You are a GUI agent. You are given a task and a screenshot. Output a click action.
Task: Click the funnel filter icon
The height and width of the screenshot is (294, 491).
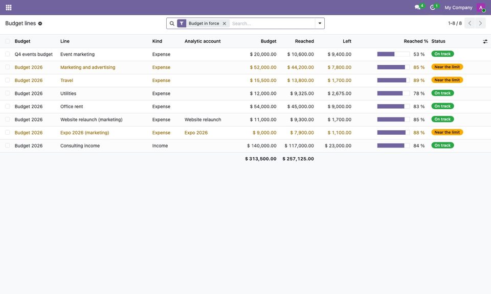coord(182,23)
